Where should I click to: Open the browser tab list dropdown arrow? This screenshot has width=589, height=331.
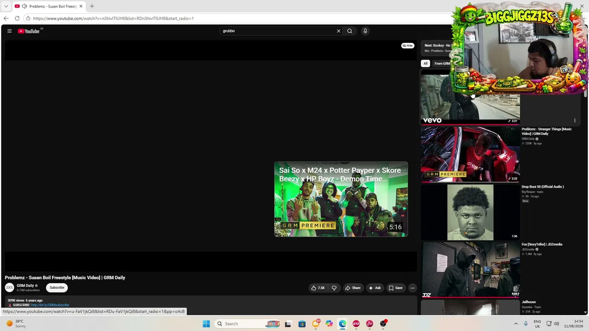pyautogui.click(x=6, y=6)
